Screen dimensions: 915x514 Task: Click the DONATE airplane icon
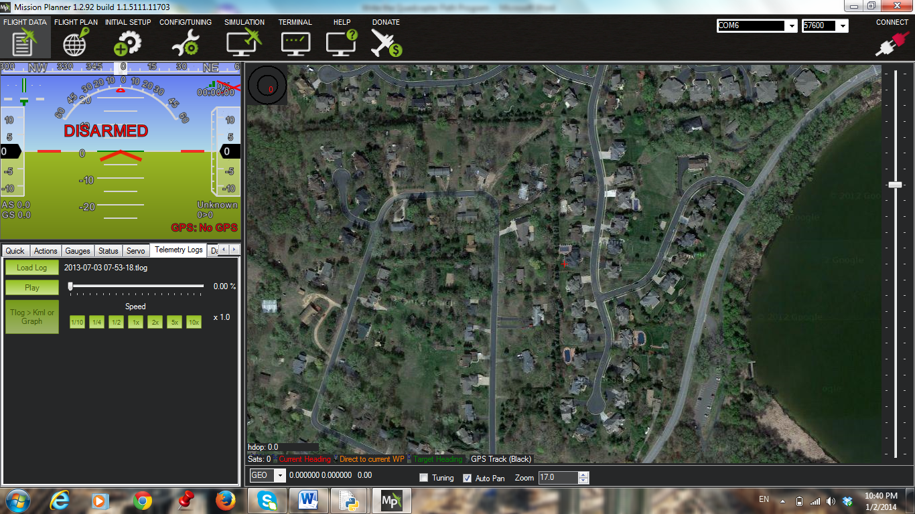pyautogui.click(x=386, y=43)
